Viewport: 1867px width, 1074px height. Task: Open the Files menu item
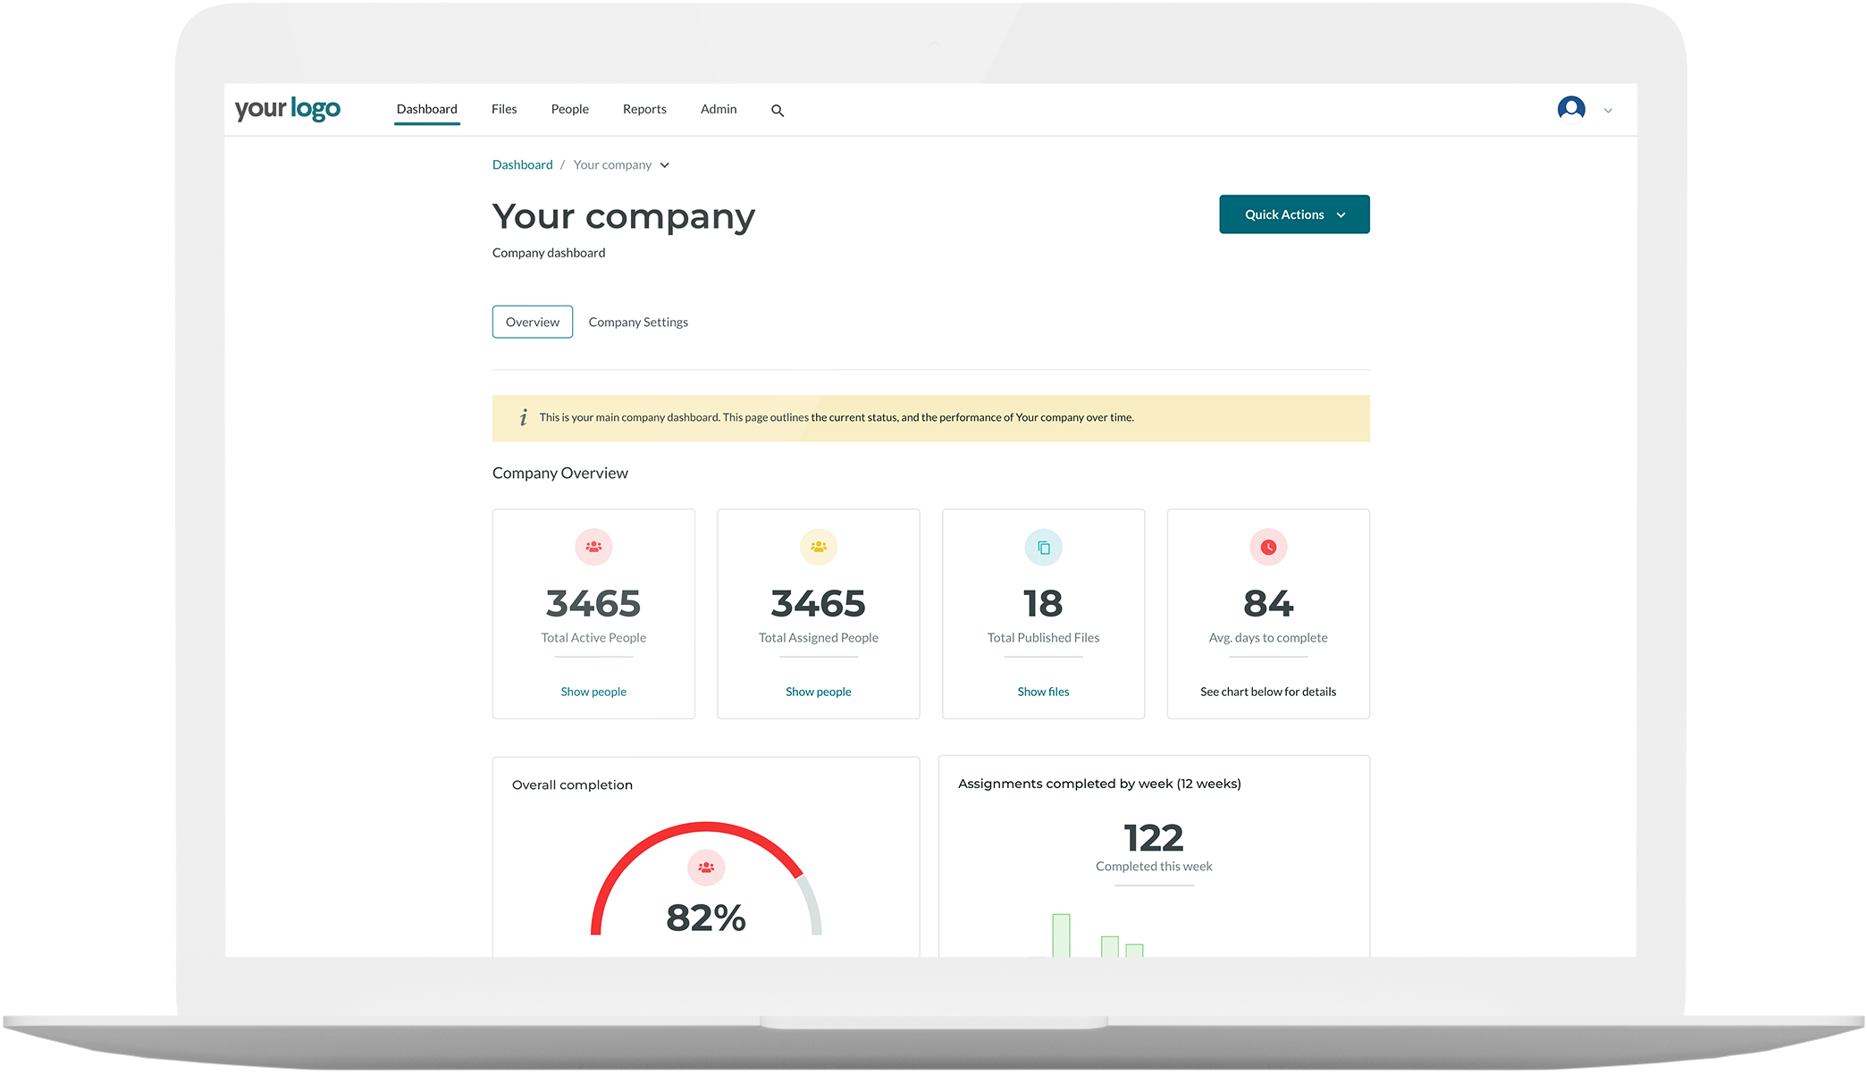pyautogui.click(x=504, y=109)
